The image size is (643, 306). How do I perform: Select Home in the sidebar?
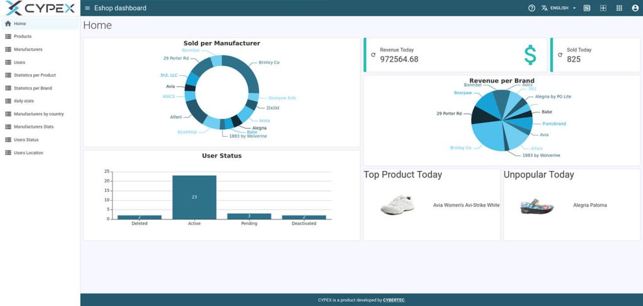tap(40, 24)
